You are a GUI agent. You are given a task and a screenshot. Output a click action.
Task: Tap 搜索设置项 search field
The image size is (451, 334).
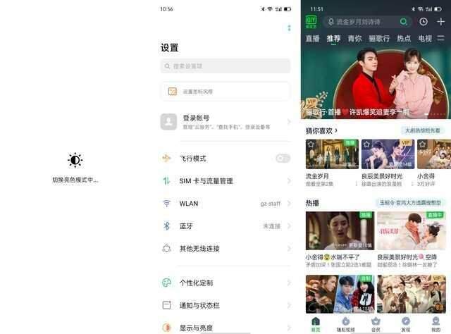pyautogui.click(x=225, y=66)
